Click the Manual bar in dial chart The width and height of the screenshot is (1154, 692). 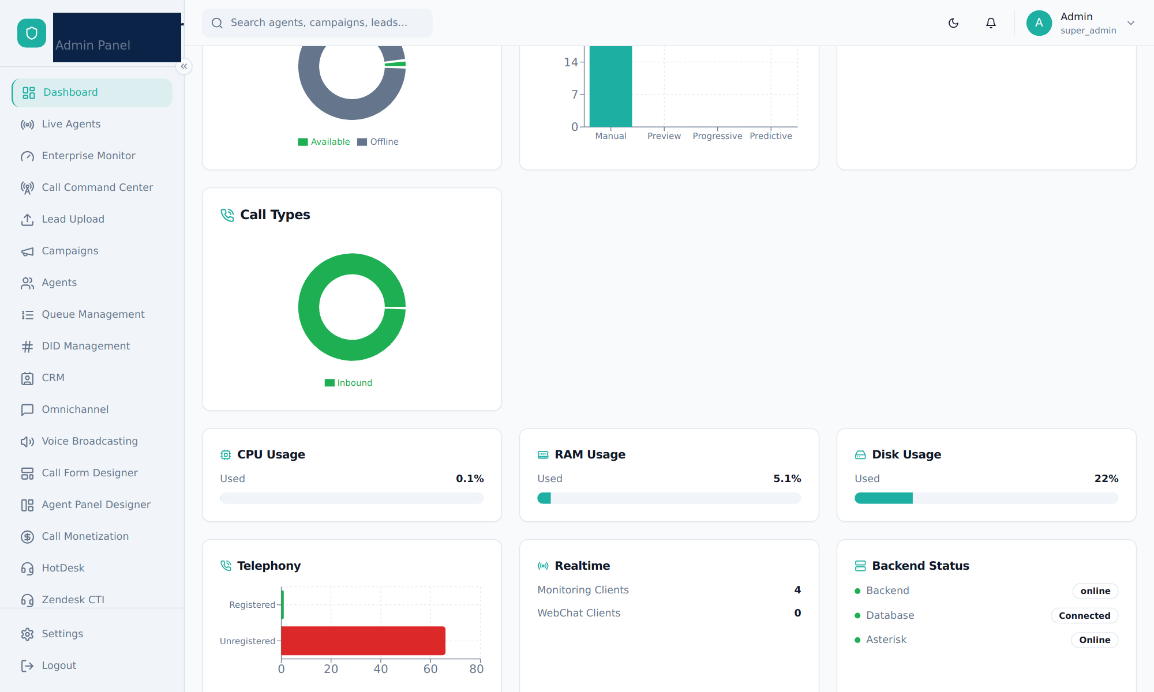[611, 86]
